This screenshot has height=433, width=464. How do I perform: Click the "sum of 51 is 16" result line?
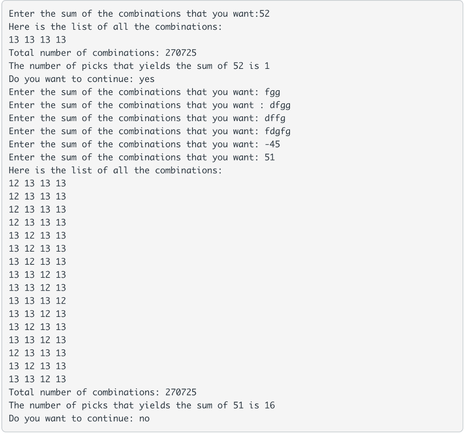142,405
